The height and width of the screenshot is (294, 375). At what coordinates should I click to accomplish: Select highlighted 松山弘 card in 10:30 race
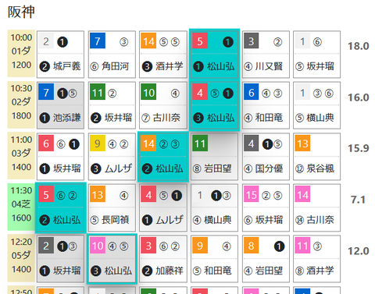tap(214, 105)
